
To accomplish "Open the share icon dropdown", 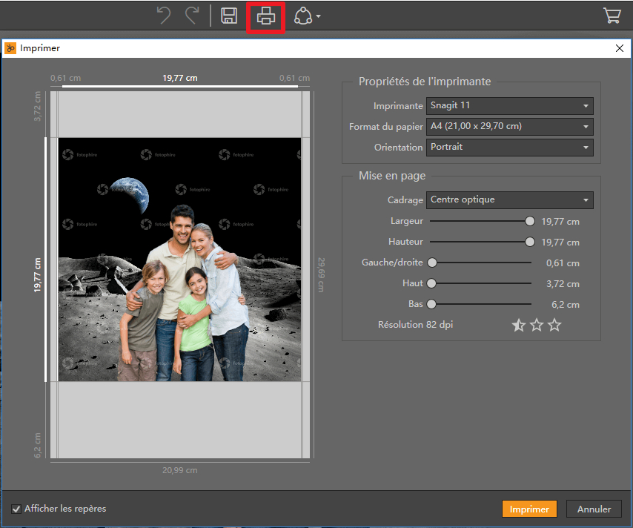I will [x=307, y=16].
